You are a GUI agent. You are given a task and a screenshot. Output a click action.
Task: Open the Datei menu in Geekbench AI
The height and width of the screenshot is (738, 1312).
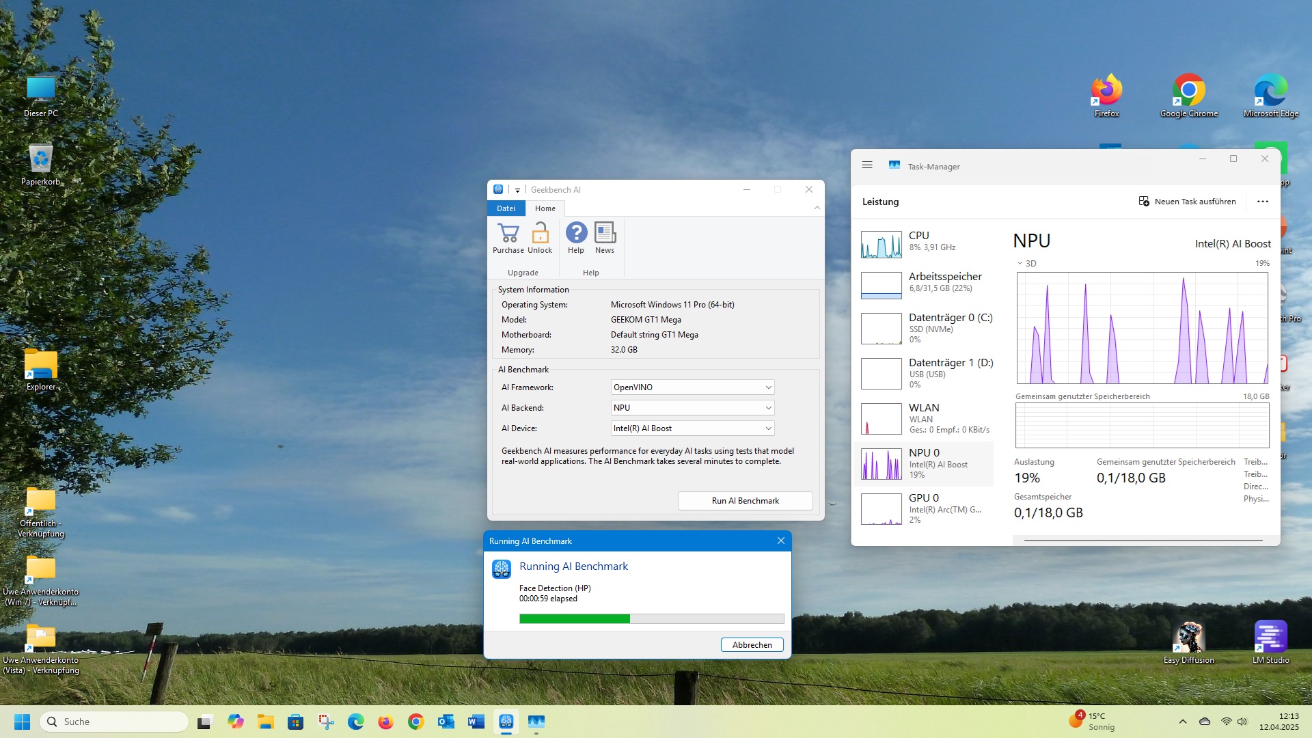[x=506, y=208]
